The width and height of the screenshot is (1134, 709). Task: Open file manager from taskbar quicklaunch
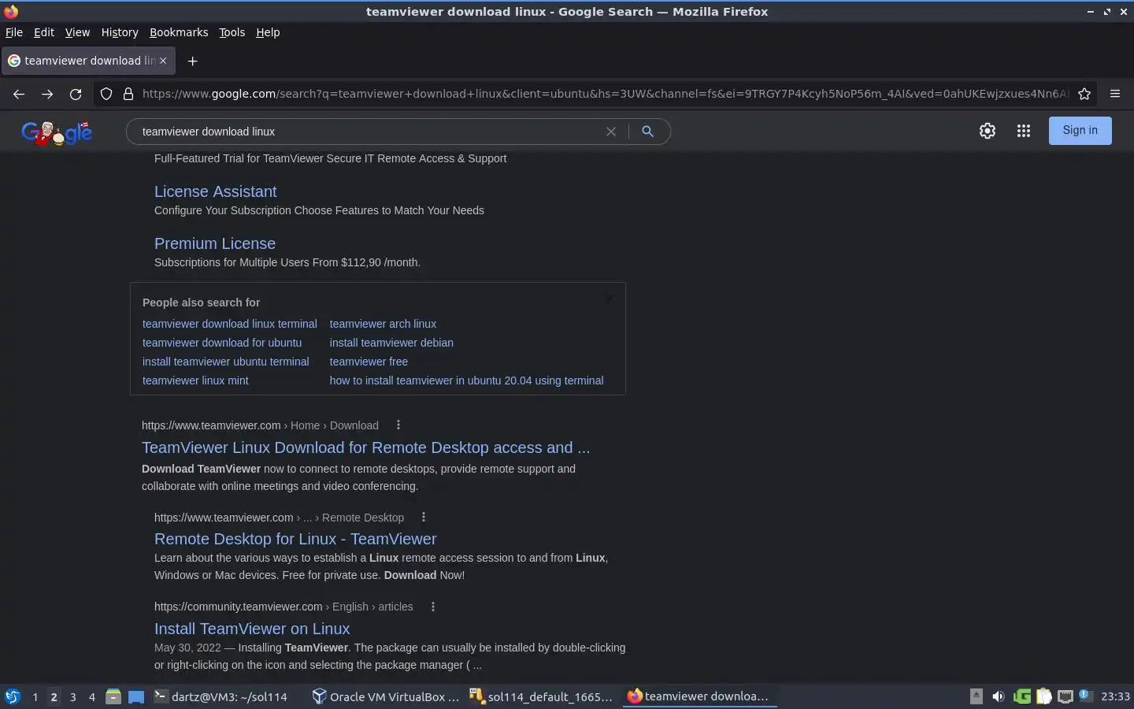tap(113, 696)
